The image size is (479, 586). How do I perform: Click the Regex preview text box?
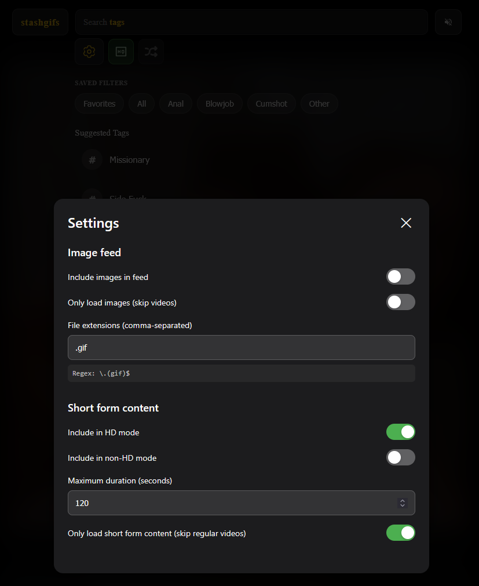tap(241, 373)
